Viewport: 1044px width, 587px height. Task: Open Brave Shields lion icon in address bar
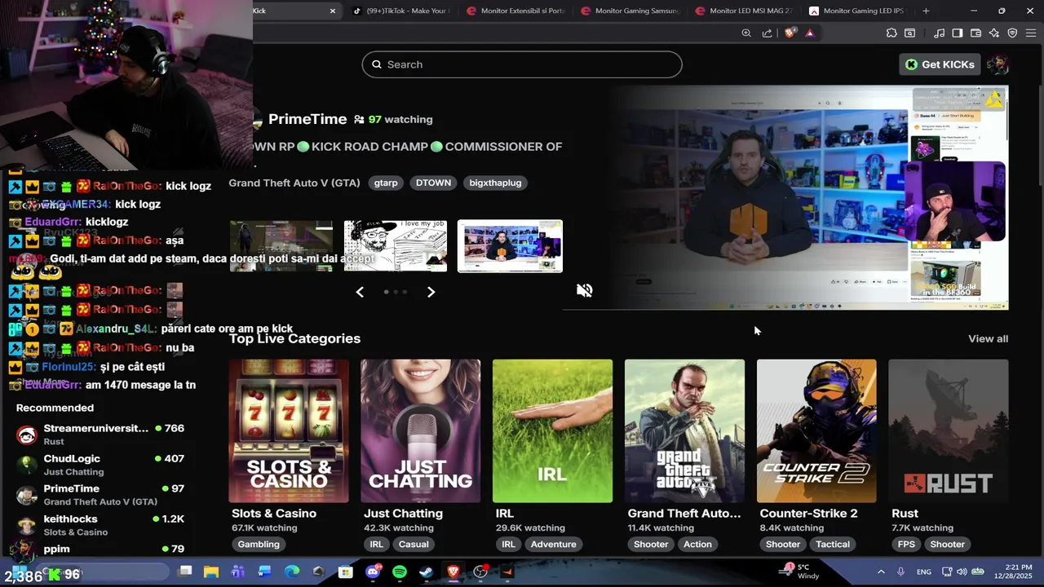(790, 33)
